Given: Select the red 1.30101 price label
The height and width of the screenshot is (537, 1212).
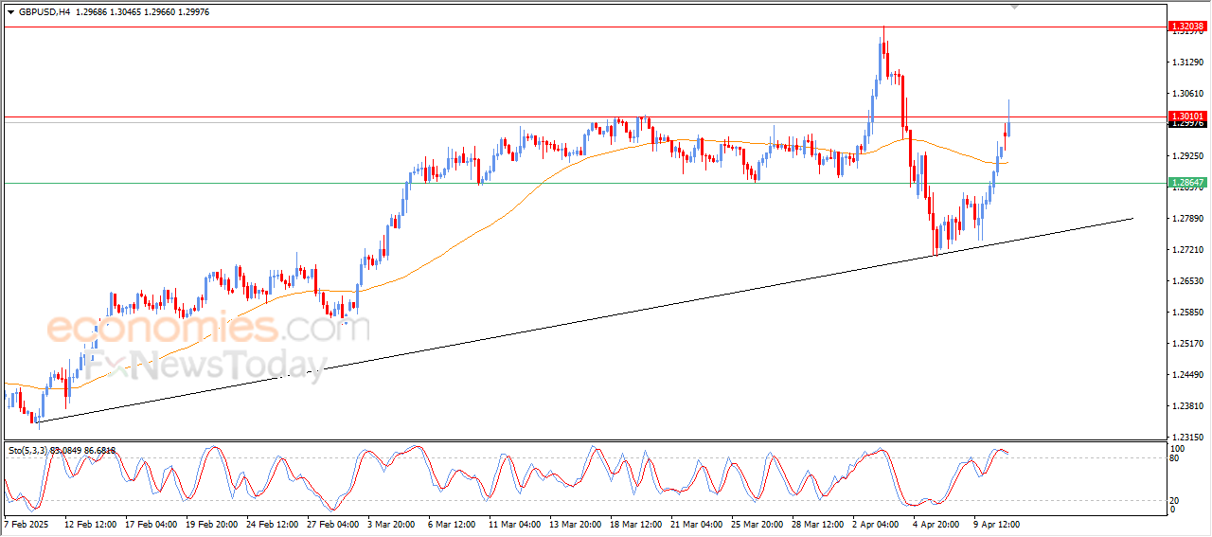Looking at the screenshot, I should tap(1187, 116).
